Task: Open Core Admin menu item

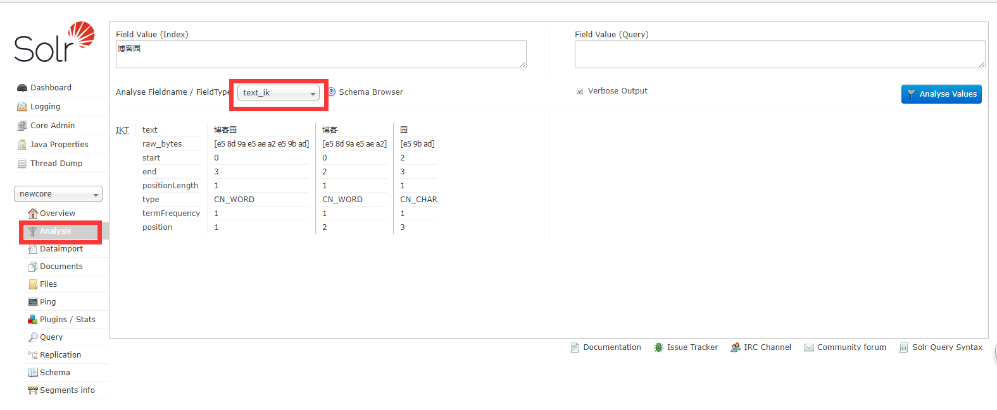Action: coord(53,126)
